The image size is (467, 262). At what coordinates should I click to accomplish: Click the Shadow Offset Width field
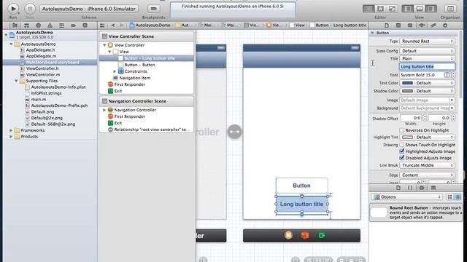[411, 118]
